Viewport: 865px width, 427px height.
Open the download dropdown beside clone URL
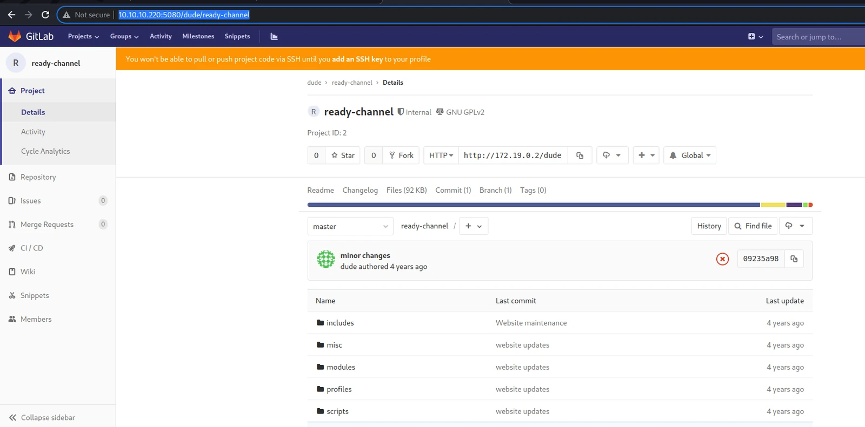coord(612,155)
